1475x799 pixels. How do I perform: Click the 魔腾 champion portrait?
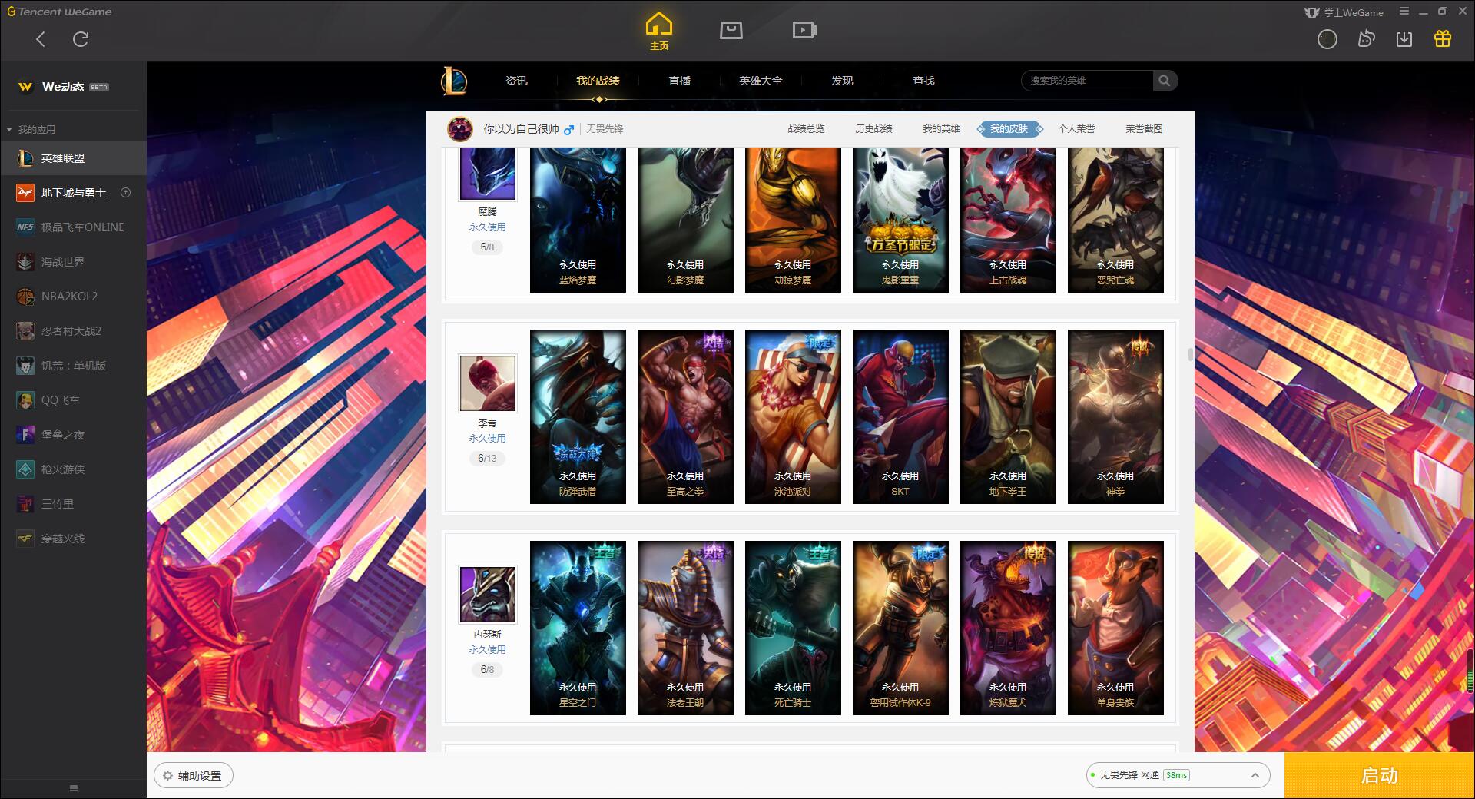click(488, 174)
